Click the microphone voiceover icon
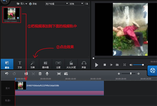 [x=47, y=74]
